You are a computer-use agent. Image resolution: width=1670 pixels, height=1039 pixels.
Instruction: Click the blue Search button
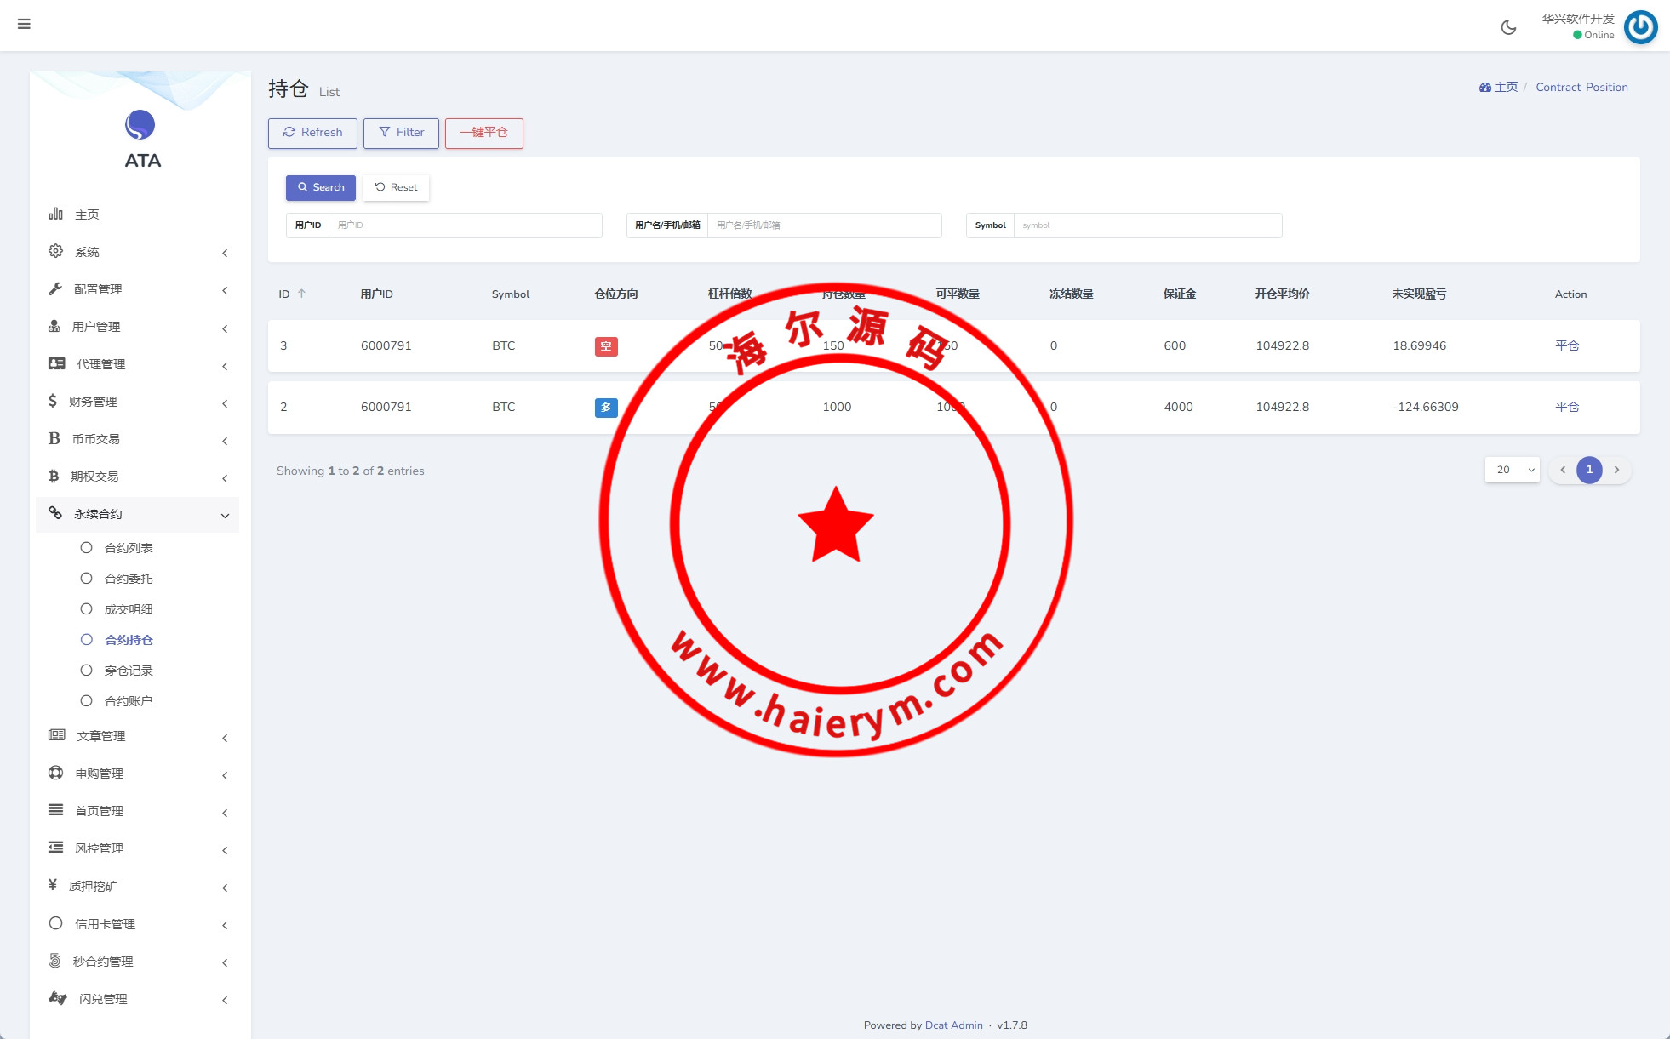tap(321, 187)
